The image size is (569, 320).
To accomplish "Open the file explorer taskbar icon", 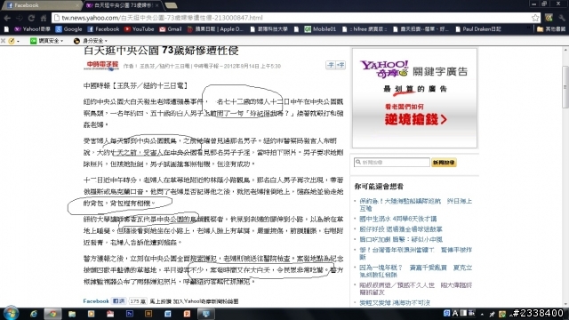I will (72, 314).
